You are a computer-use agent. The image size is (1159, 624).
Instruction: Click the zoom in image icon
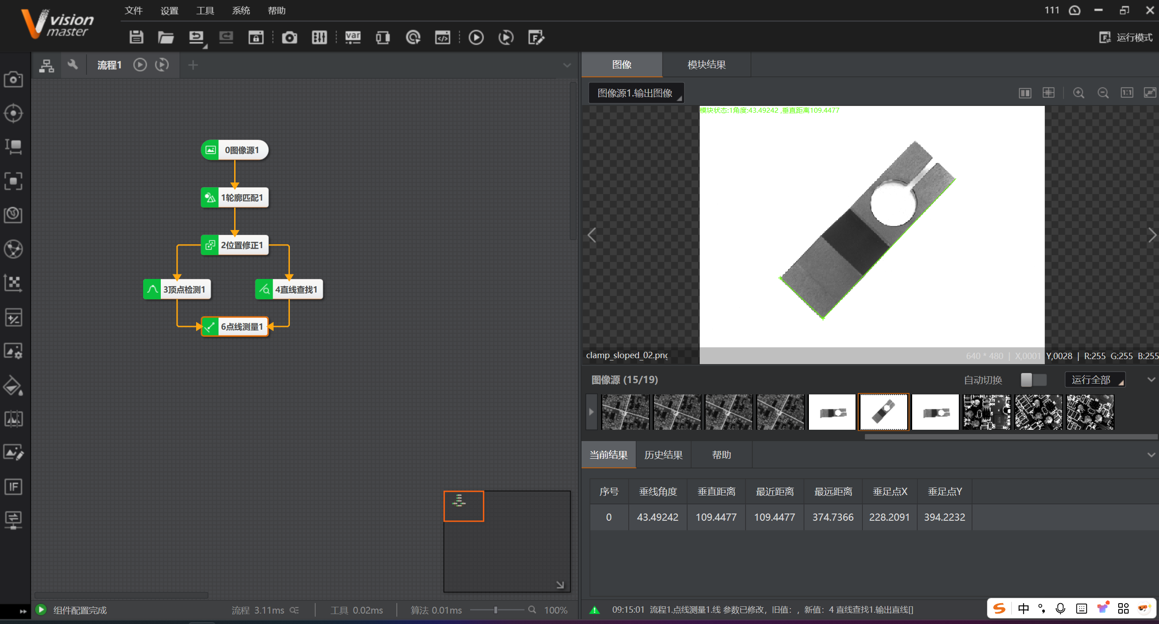coord(1078,93)
